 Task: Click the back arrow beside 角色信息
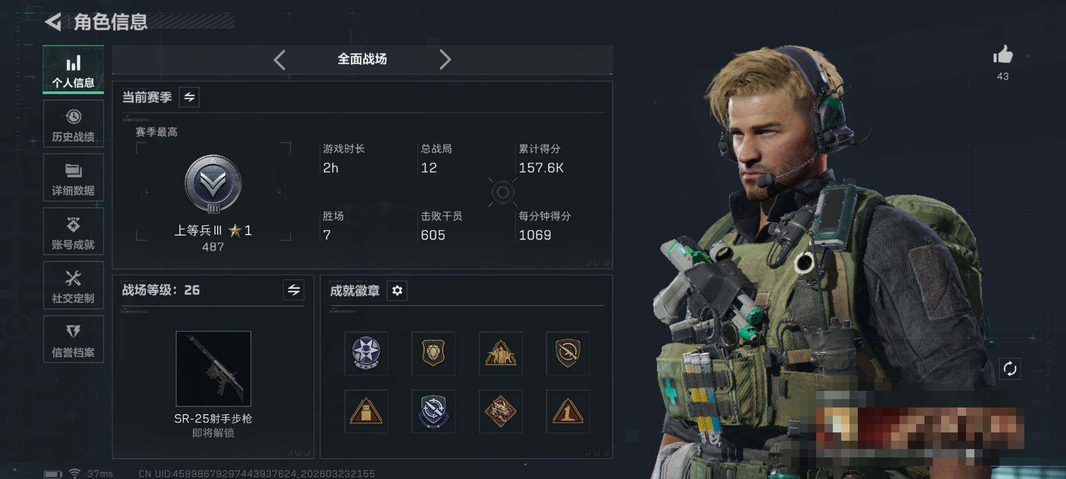coord(53,22)
